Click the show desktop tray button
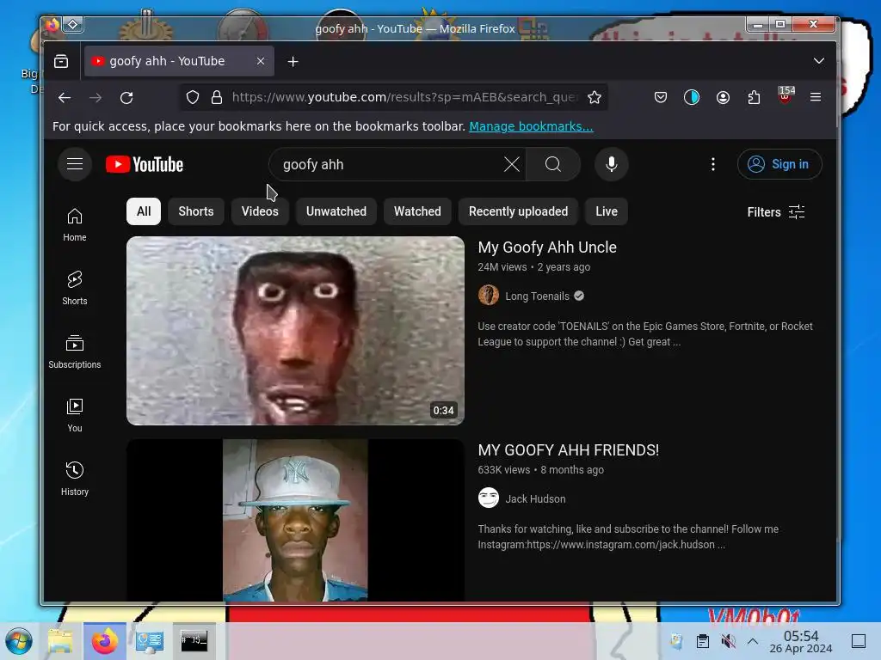 click(859, 641)
